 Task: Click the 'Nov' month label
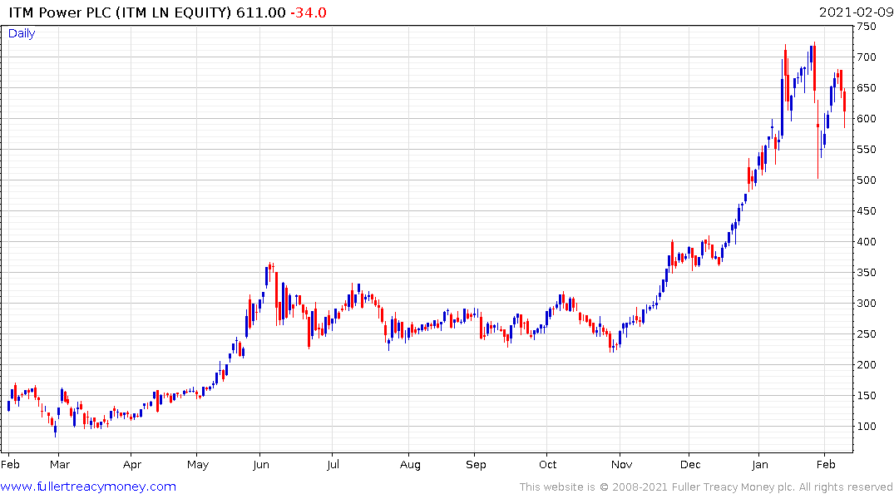[621, 465]
